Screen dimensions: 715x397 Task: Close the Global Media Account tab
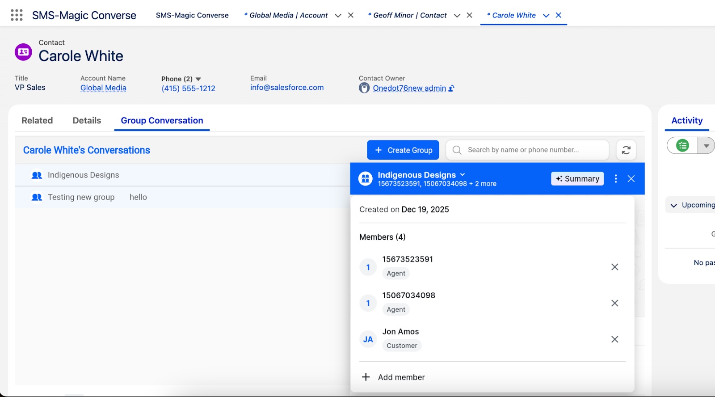pyautogui.click(x=351, y=15)
